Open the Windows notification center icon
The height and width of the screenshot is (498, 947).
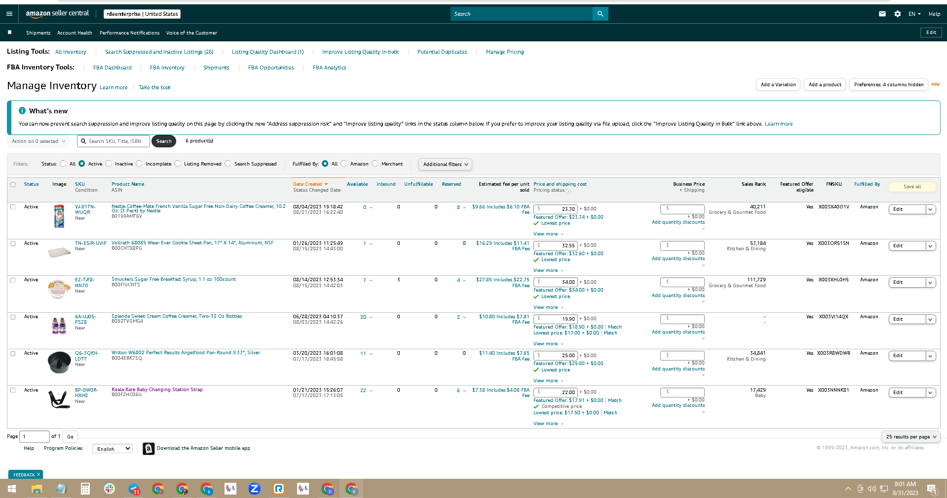point(932,489)
